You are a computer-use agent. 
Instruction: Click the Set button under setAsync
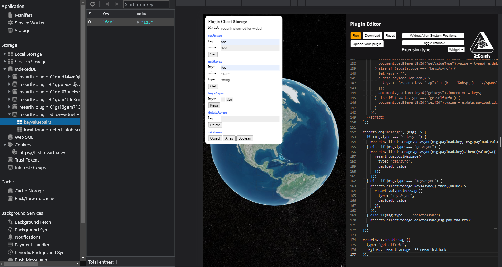213,54
